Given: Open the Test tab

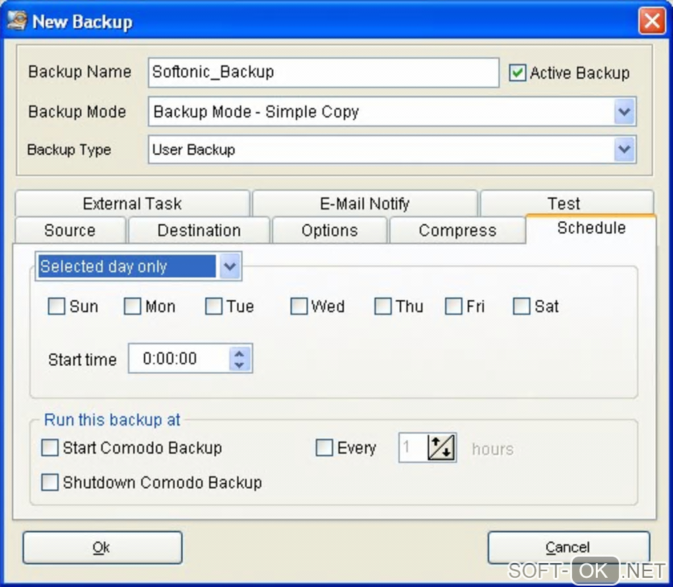Looking at the screenshot, I should [x=567, y=203].
